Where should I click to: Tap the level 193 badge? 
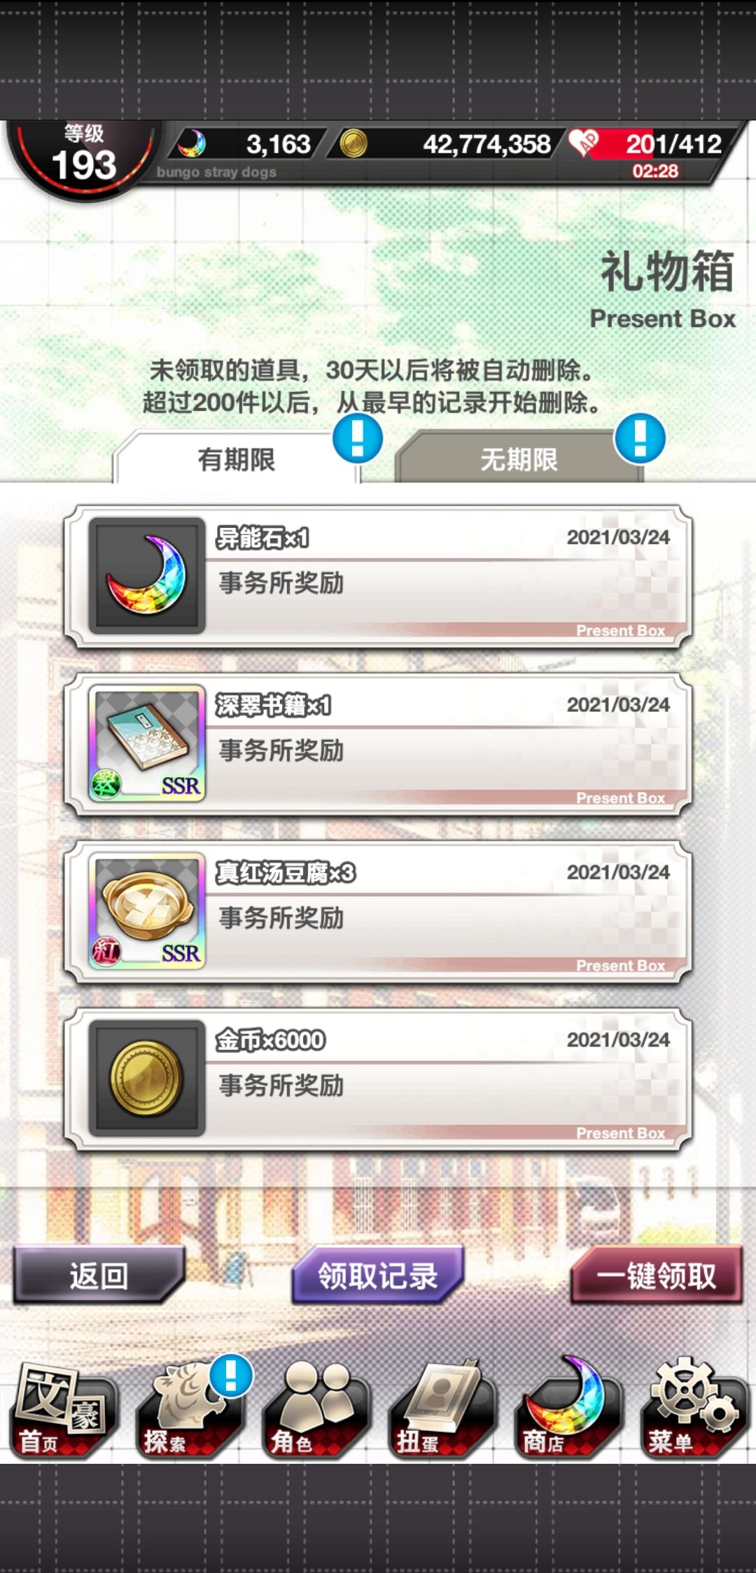point(84,158)
